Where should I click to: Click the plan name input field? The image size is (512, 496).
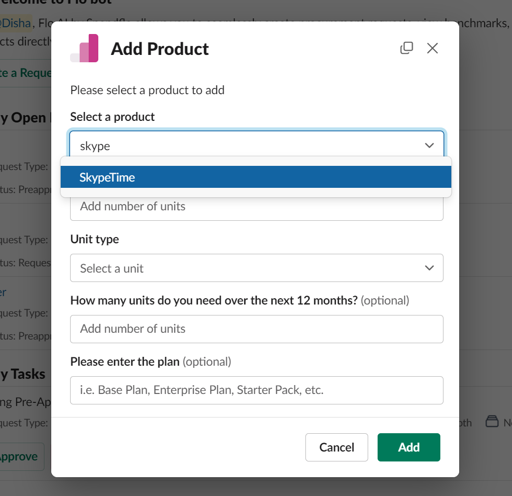click(x=256, y=390)
